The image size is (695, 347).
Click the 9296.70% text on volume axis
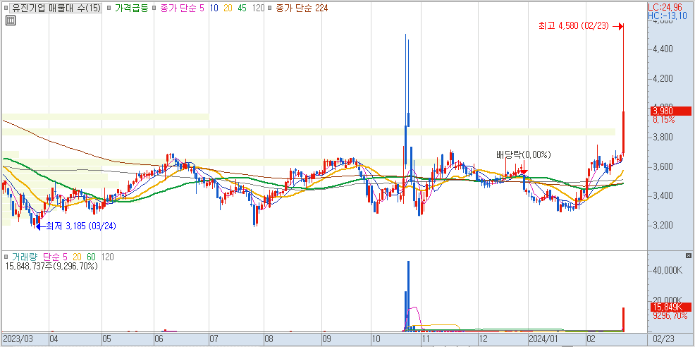pyautogui.click(x=670, y=316)
